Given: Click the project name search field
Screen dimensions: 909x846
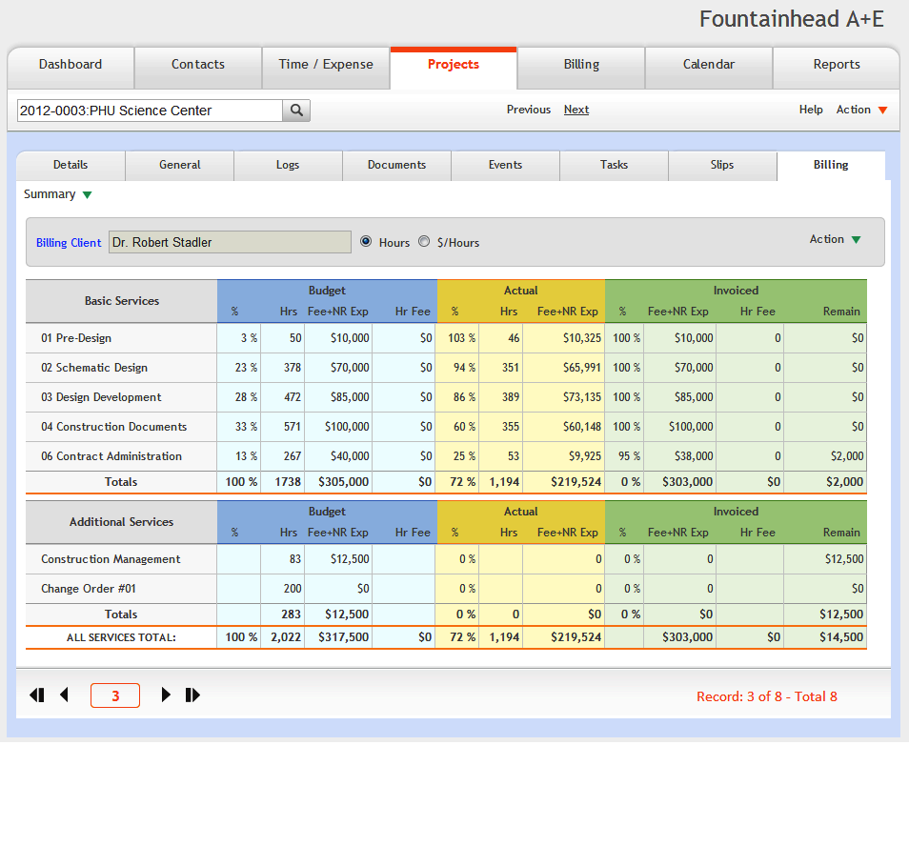Looking at the screenshot, I should (150, 111).
